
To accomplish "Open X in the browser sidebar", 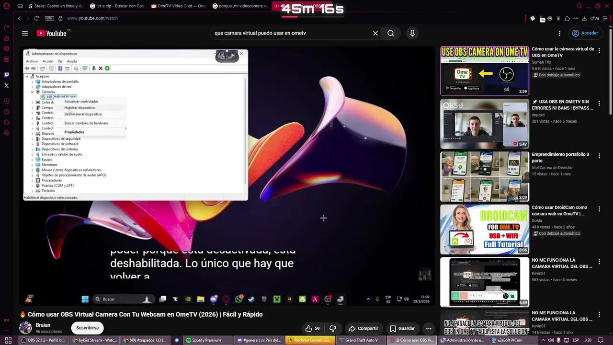I will pyautogui.click(x=7, y=85).
